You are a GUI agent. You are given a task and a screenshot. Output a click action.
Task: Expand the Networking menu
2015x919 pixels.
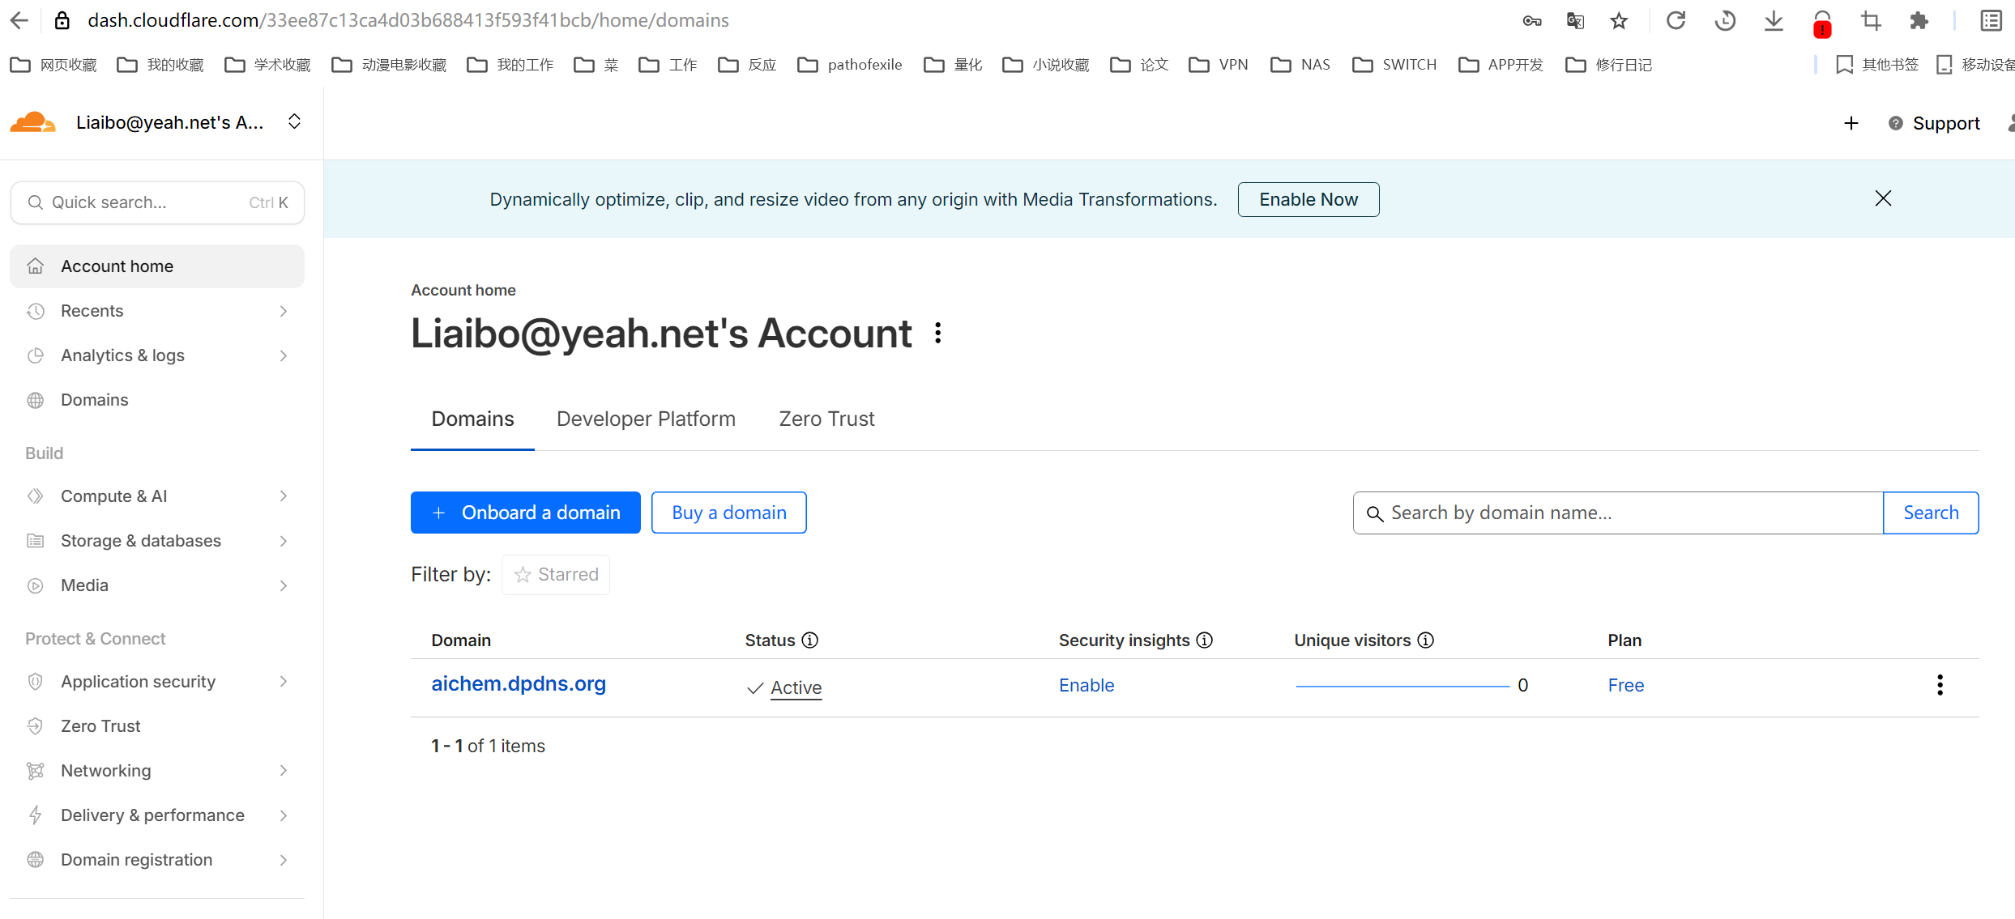(157, 771)
